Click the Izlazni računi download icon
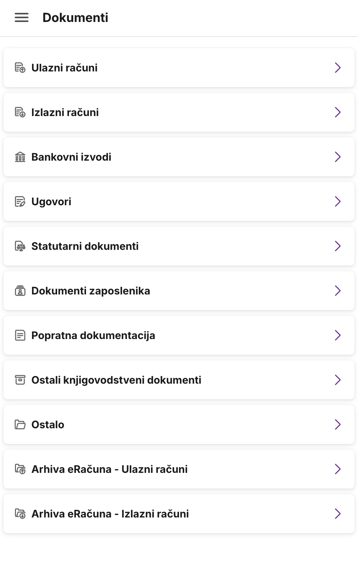 click(20, 112)
